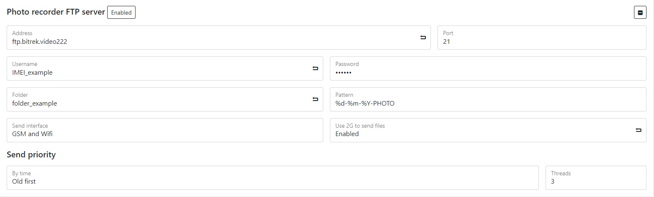
Task: Focus the Password input field
Action: coord(488,72)
